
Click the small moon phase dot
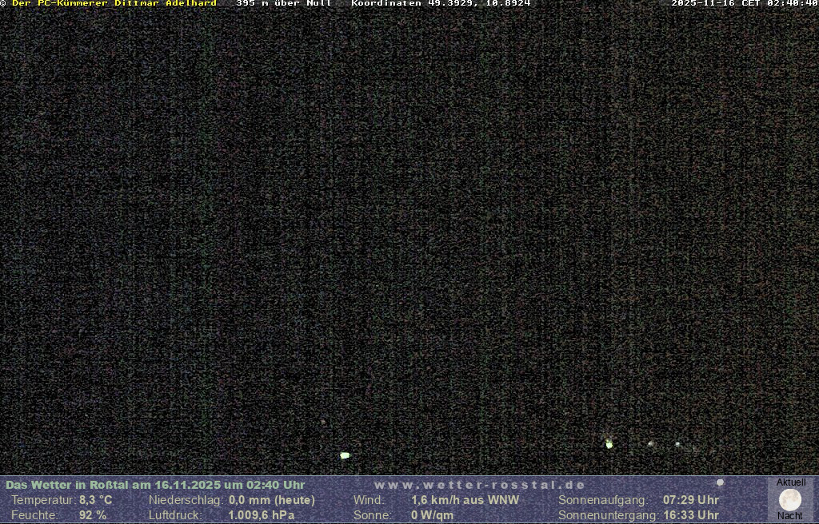click(x=720, y=482)
